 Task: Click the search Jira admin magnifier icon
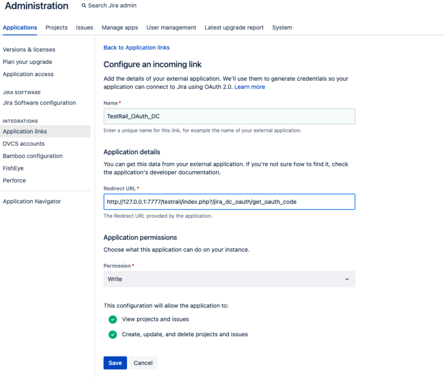point(84,5)
